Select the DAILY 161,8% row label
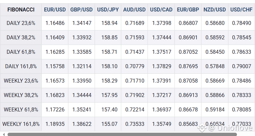255x136 pixels. 21,66
